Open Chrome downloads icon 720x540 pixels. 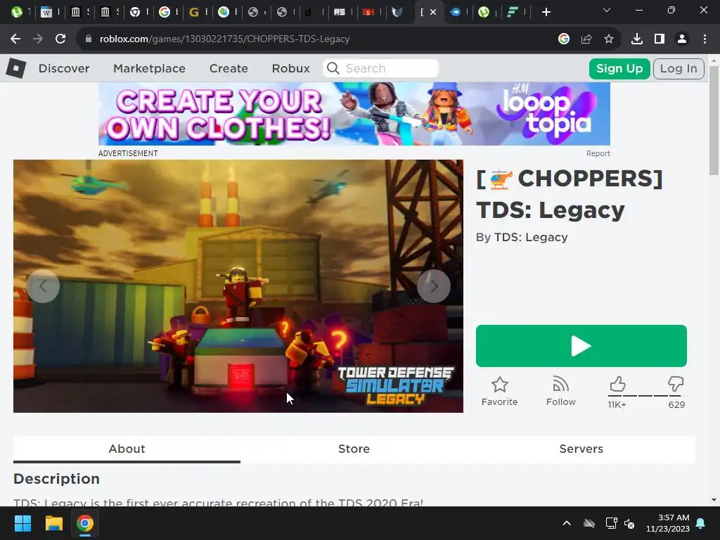point(637,39)
